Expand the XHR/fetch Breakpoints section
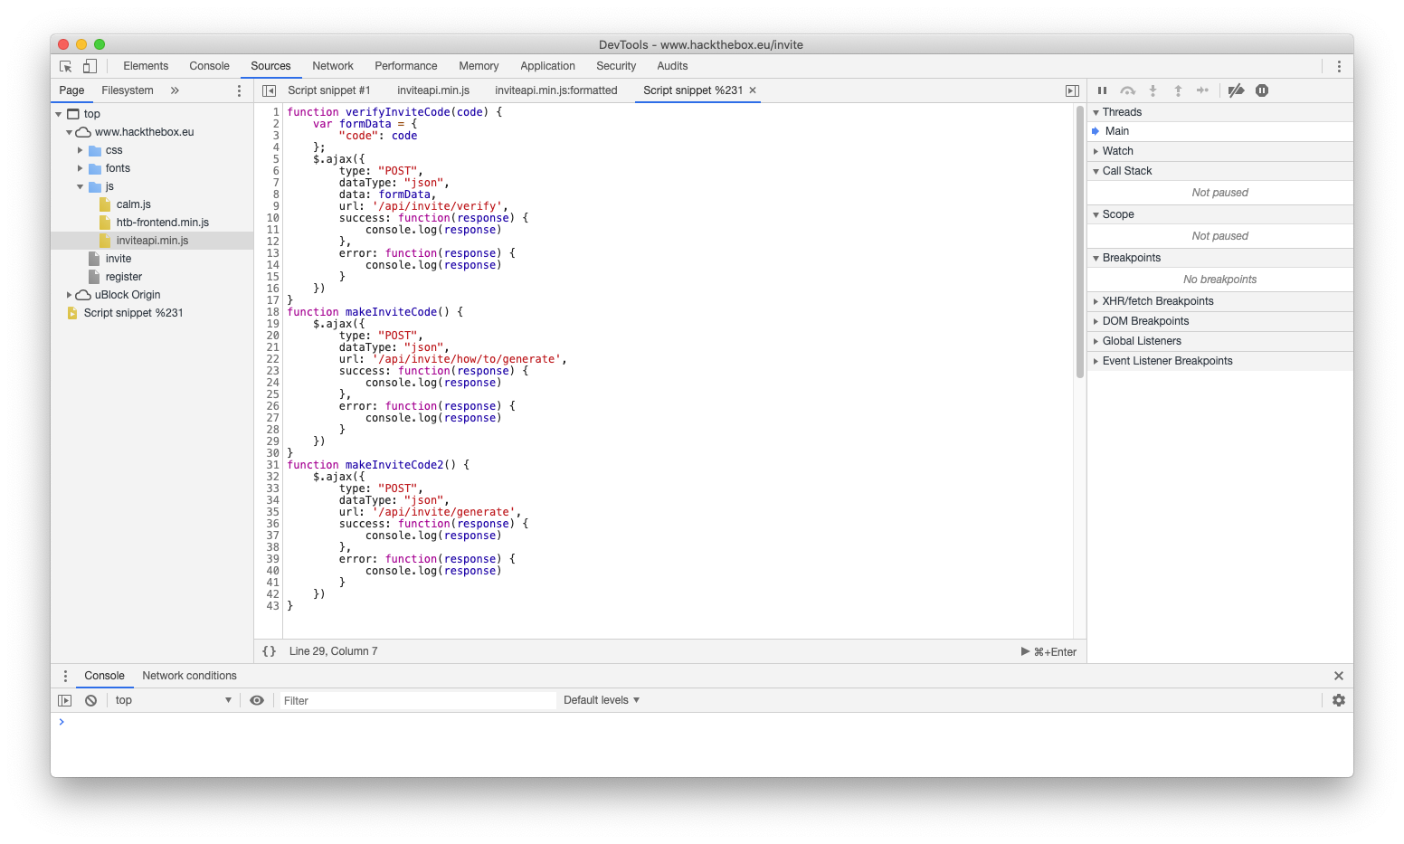The width and height of the screenshot is (1404, 844). [x=1157, y=301]
